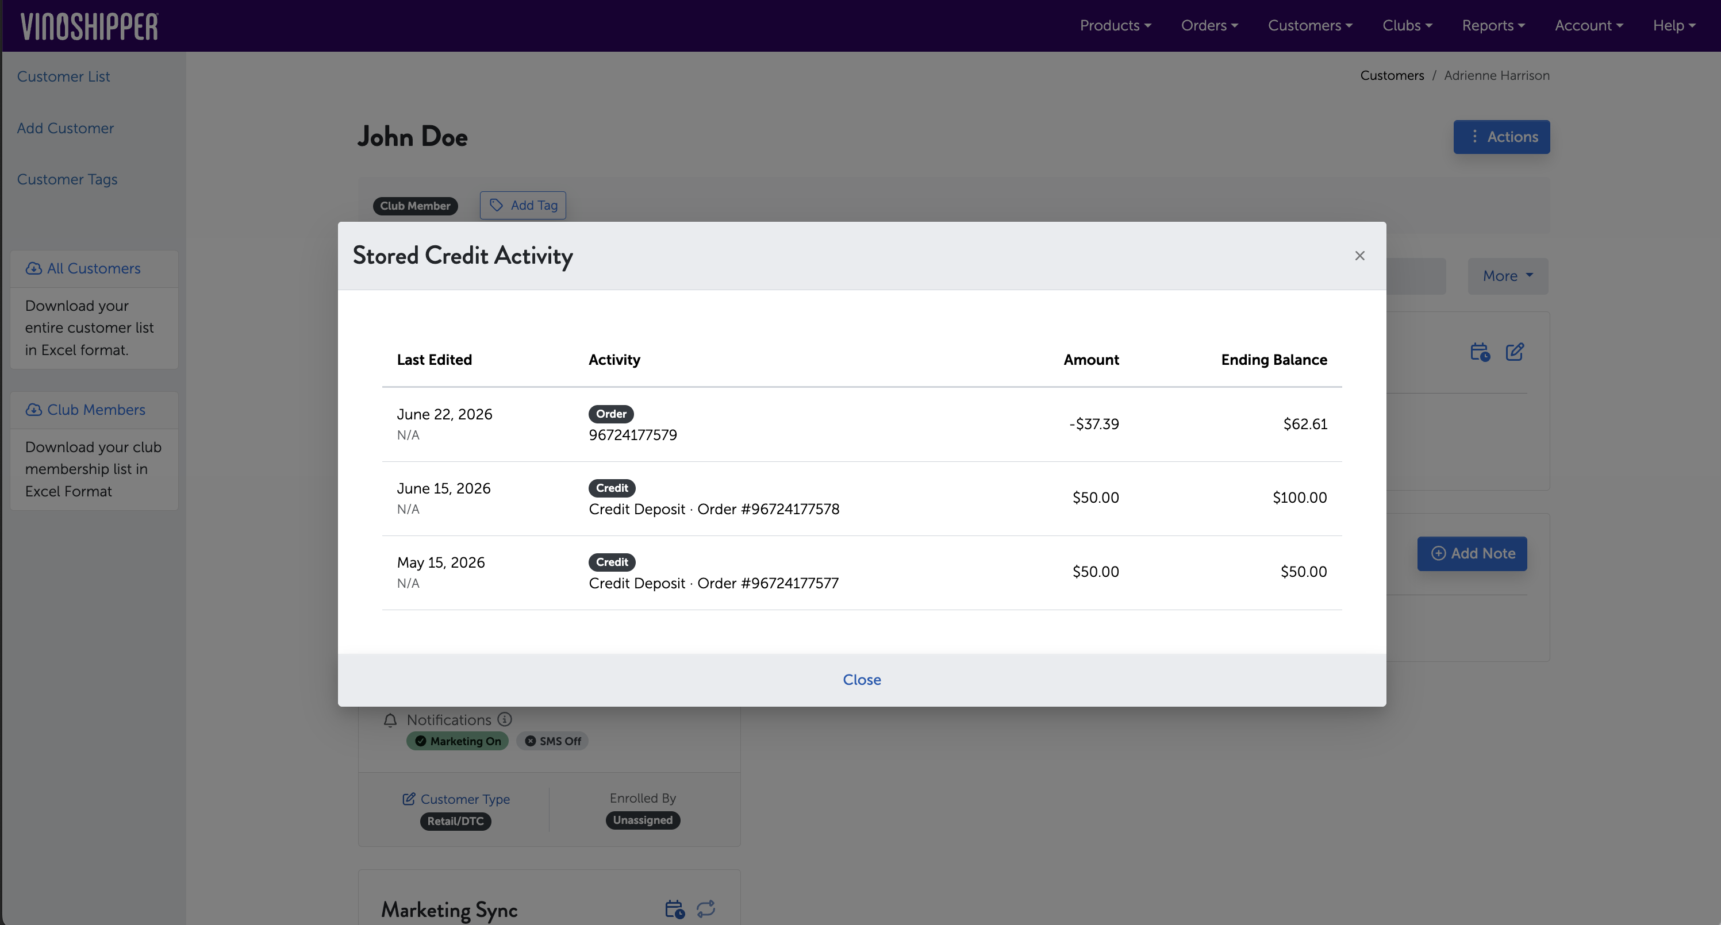Click the plus icon on Add Note
The height and width of the screenshot is (925, 1721).
1438,554
